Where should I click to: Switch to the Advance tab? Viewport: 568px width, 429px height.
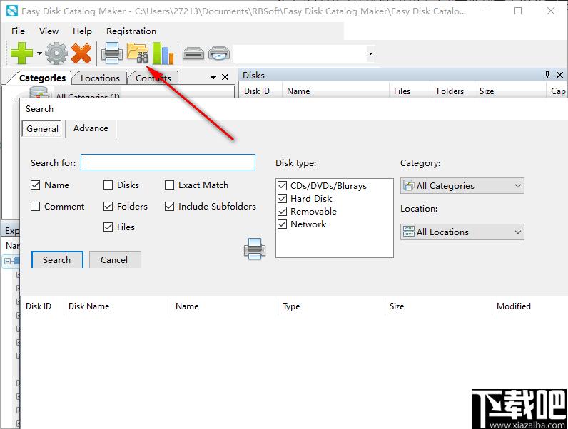[x=91, y=128]
